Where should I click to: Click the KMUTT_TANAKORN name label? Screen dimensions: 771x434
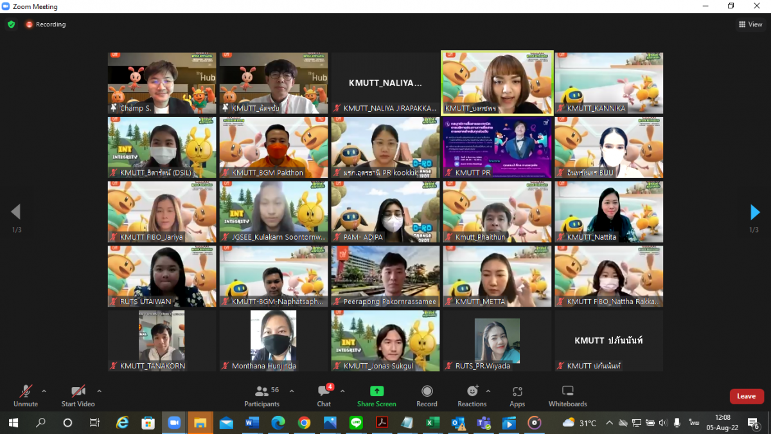pos(152,366)
